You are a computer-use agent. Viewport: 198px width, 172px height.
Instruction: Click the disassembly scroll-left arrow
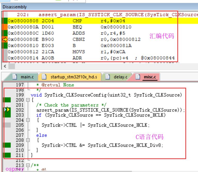[5, 66]
